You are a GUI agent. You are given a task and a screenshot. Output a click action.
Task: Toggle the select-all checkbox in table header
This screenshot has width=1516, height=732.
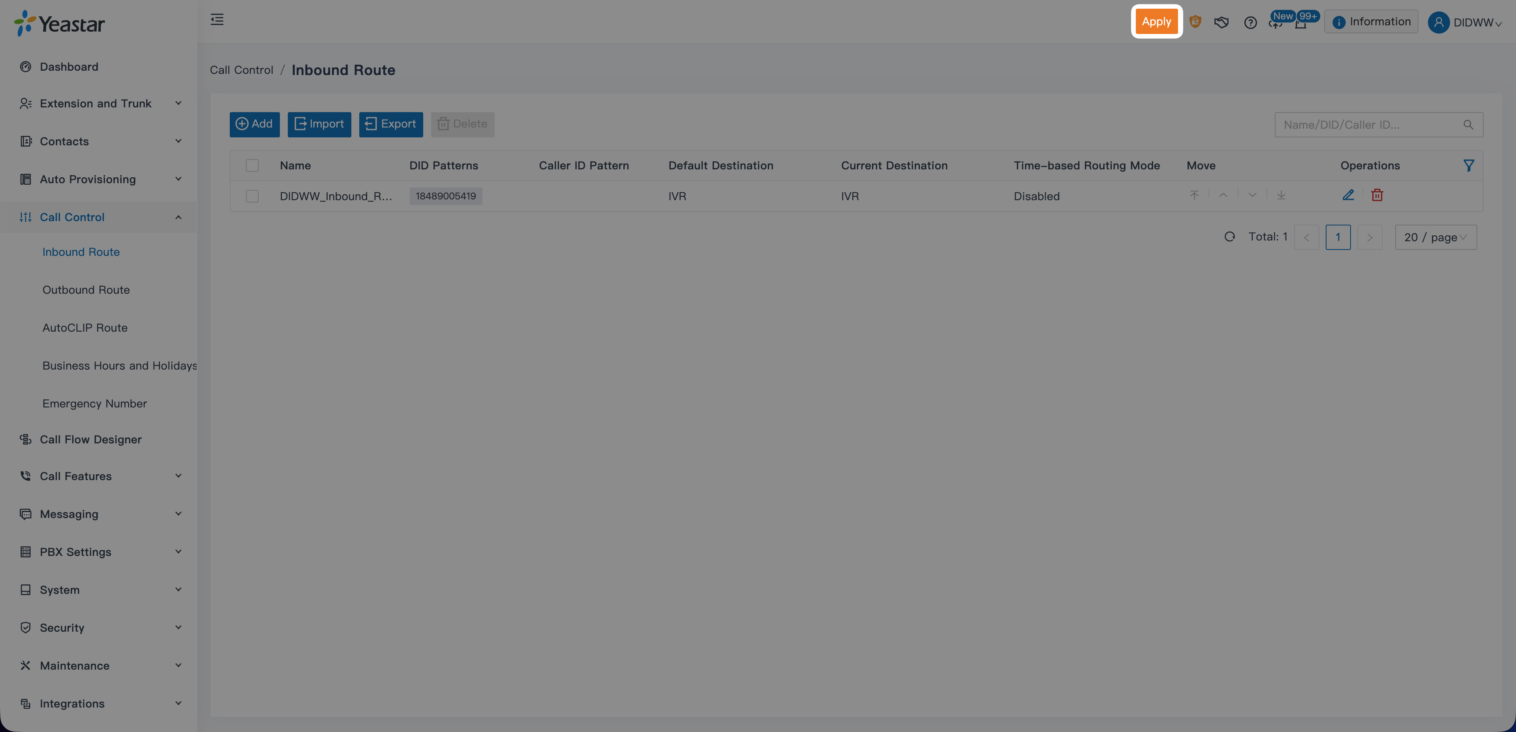click(x=253, y=165)
